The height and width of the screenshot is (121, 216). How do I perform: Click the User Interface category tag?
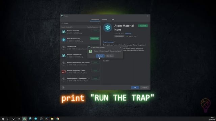coord(119,36)
